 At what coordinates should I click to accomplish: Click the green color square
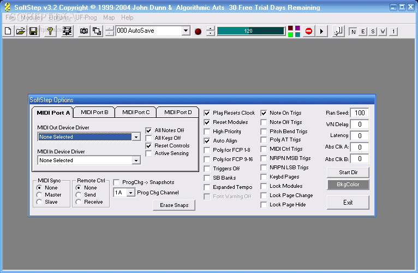pos(290,34)
